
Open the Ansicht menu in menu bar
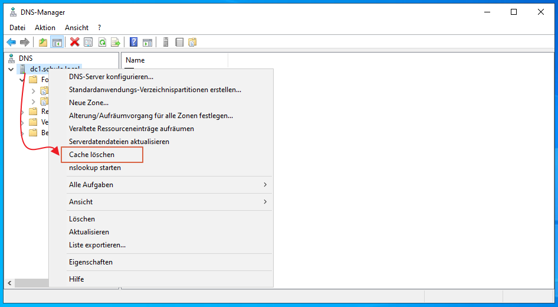77,27
